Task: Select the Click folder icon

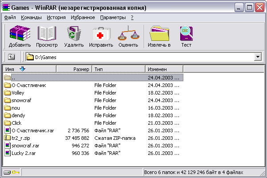Action: point(8,123)
